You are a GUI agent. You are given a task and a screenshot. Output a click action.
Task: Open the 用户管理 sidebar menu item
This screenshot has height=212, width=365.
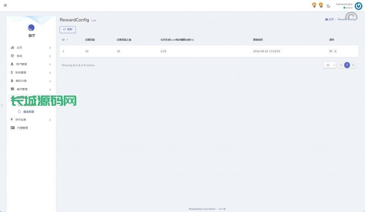[31, 64]
